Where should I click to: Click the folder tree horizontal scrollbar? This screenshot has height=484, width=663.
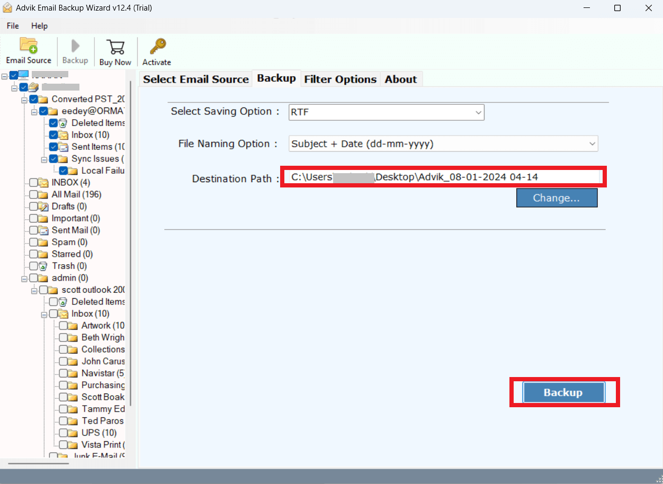click(x=38, y=464)
